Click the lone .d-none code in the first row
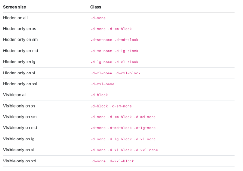The image size is (243, 171). click(x=98, y=18)
